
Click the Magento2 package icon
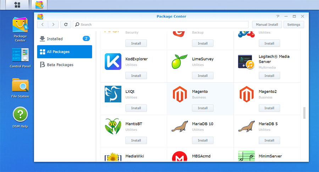(246, 94)
